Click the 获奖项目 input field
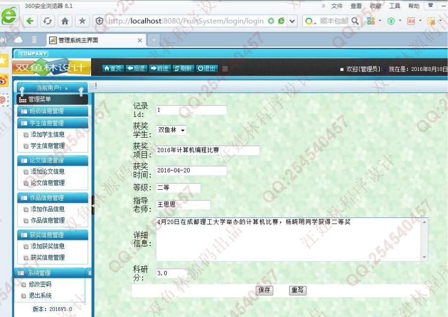This screenshot has height=317, width=448. (x=208, y=150)
